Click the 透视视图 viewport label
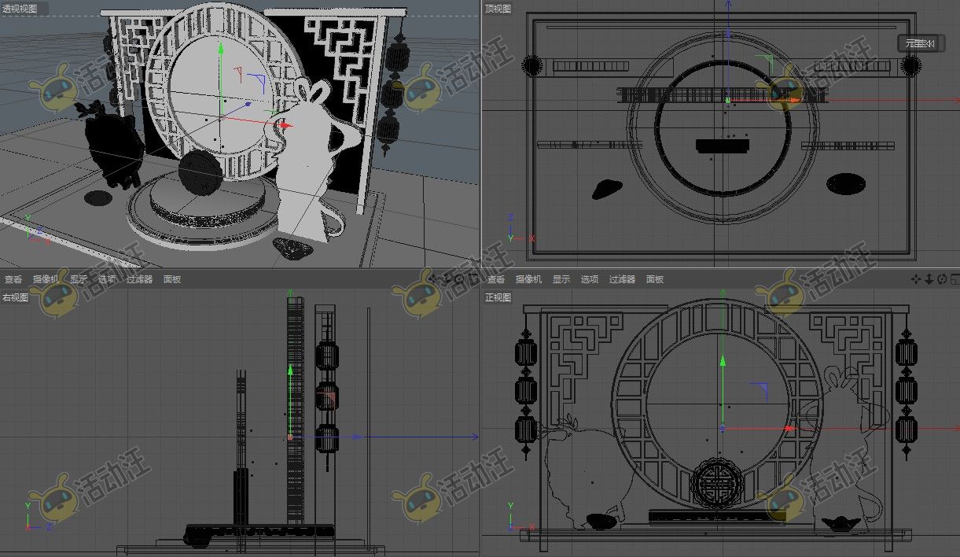960x557 pixels. click(20, 9)
